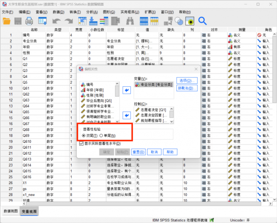This screenshot has height=223, width=277.
Task: Click horizontal scrollbar right arrow
Action: [x=270, y=203]
